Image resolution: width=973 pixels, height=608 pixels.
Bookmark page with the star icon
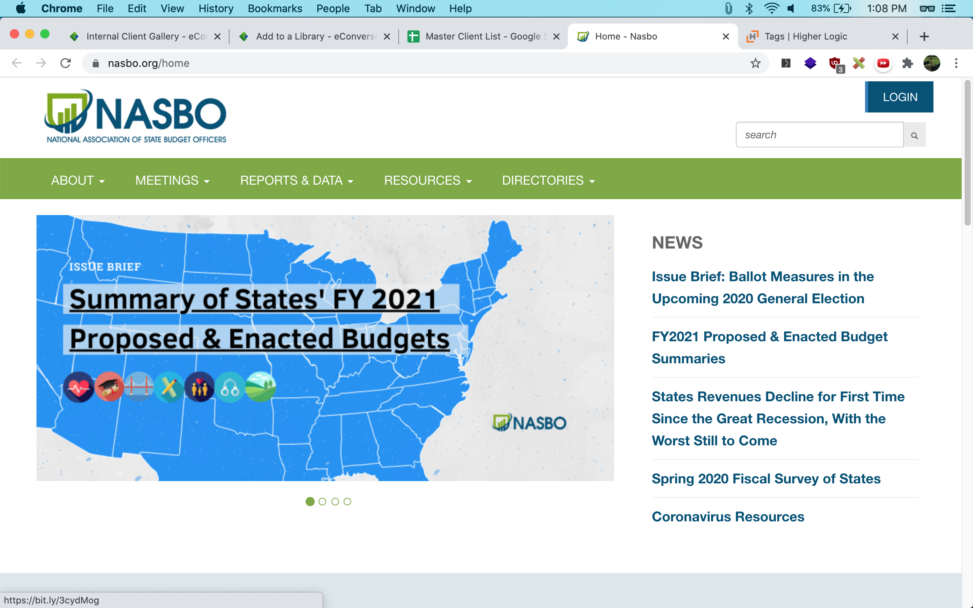755,63
